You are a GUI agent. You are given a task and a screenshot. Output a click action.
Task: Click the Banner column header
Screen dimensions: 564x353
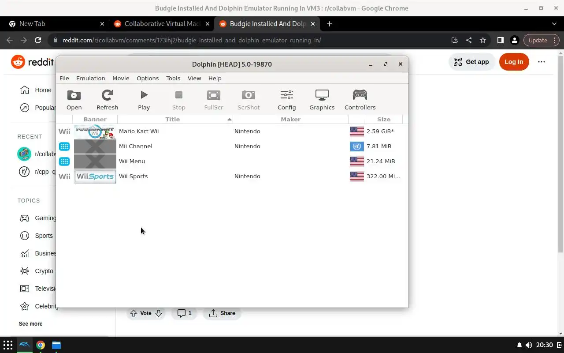tap(95, 119)
